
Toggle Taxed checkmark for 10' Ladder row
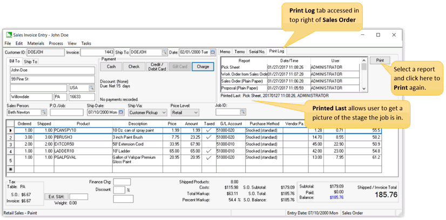(x=209, y=152)
